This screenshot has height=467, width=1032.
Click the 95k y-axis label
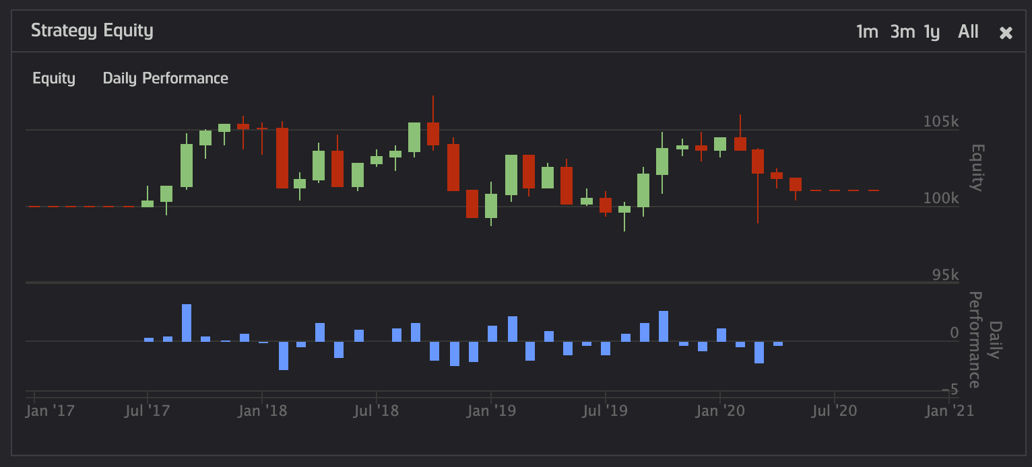click(945, 275)
